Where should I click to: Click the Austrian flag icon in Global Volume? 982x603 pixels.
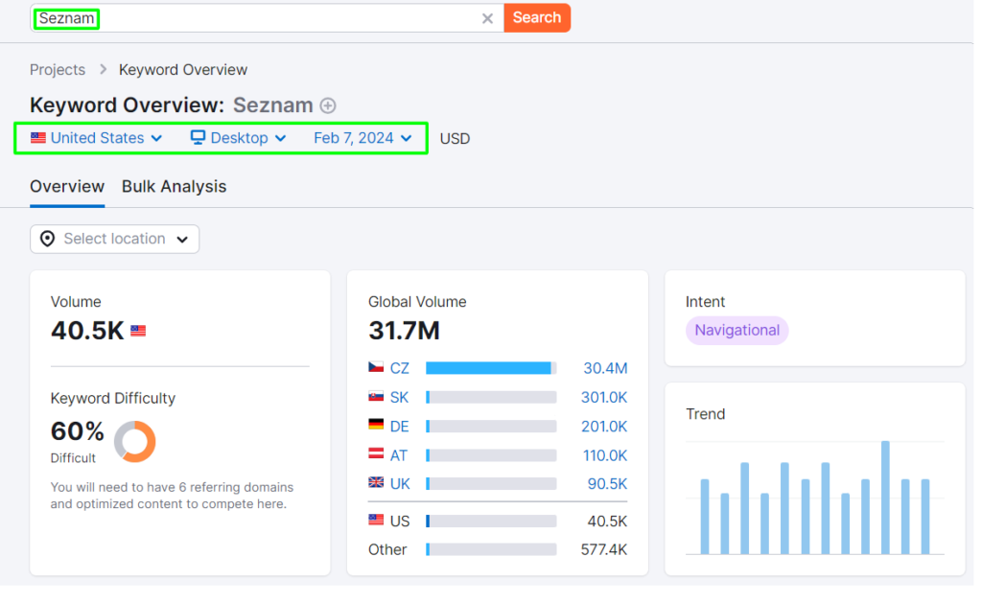pyautogui.click(x=376, y=453)
